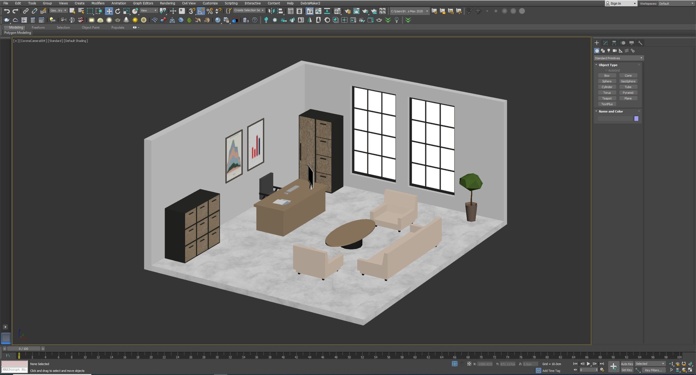The width and height of the screenshot is (696, 375).
Task: Open the Scripting menu
Action: [231, 3]
